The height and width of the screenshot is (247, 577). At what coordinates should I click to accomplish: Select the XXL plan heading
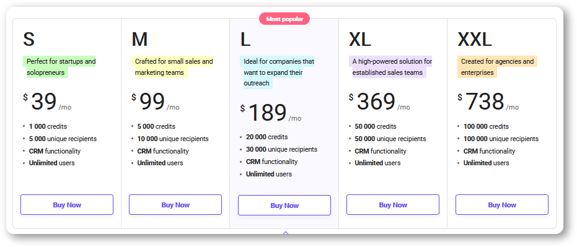475,40
